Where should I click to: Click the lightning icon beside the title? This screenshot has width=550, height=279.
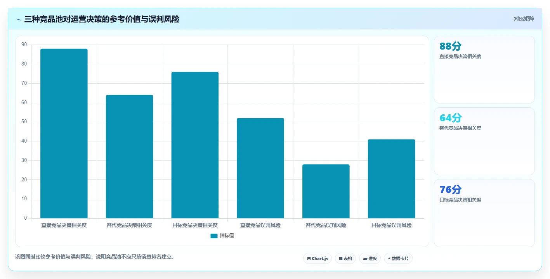pyautogui.click(x=18, y=19)
